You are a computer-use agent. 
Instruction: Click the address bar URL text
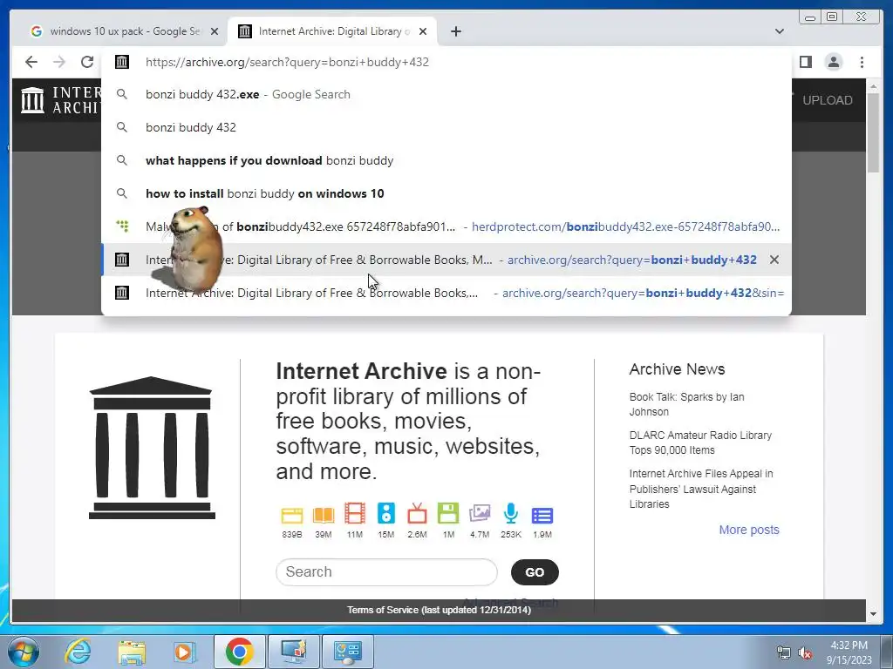287,62
